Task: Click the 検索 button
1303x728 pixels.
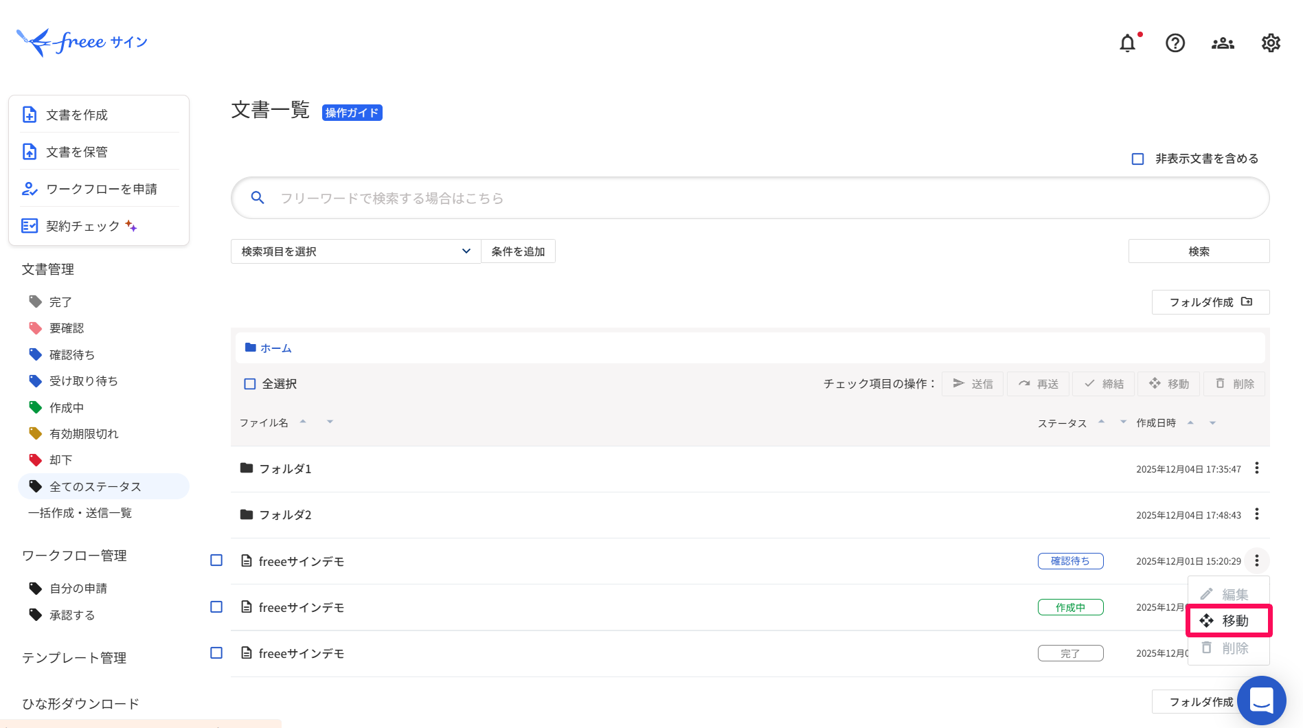Action: click(1199, 251)
